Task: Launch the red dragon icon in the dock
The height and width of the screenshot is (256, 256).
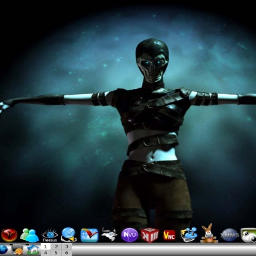Action: pyautogui.click(x=9, y=235)
